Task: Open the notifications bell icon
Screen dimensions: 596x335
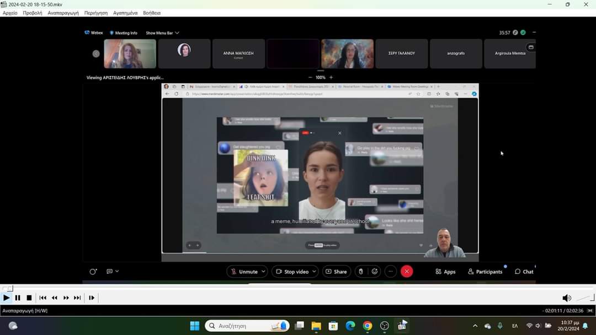Action: point(586,326)
